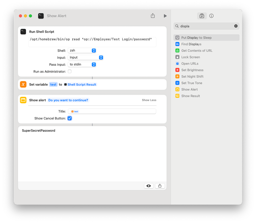Viewport: 256px width, 223px height.
Task: Click the Open URLs icon
Action: [x=177, y=63]
